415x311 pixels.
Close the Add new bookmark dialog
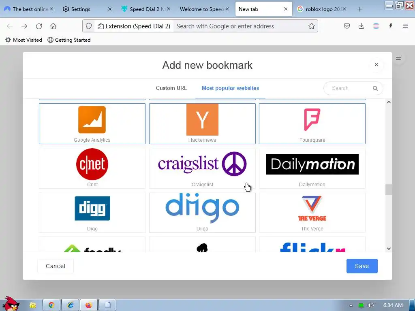coord(376,64)
